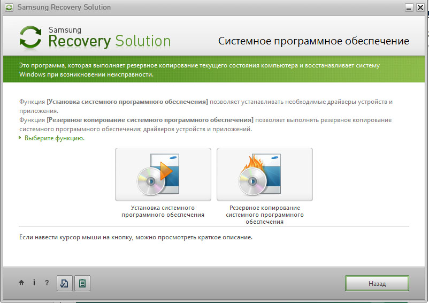Click the green Выберите функцию text
The height and width of the screenshot is (303, 429).
click(x=55, y=138)
